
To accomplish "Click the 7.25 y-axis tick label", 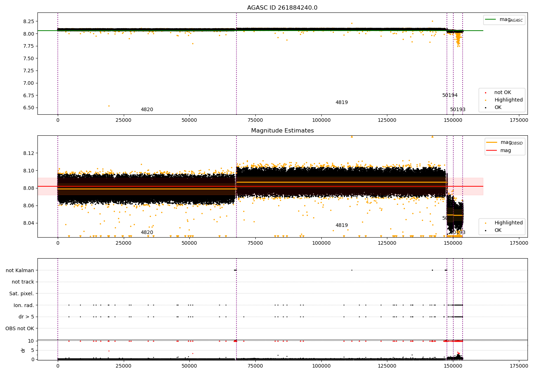I will (28, 71).
